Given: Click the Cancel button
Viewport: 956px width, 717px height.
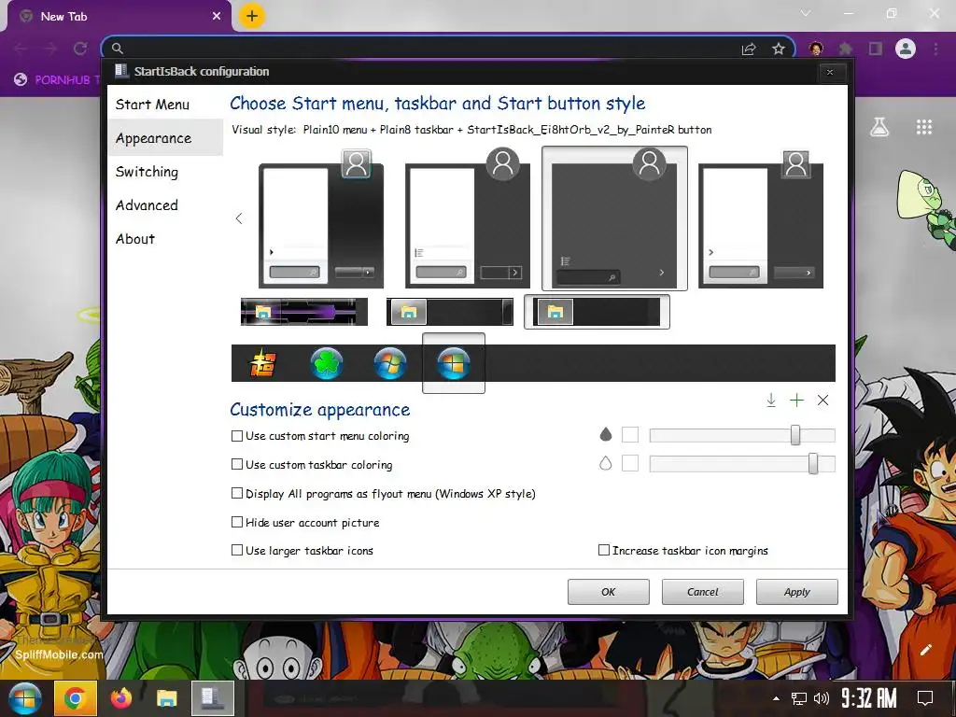Looking at the screenshot, I should (703, 592).
